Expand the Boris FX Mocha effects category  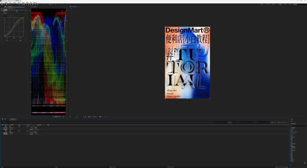290,132
